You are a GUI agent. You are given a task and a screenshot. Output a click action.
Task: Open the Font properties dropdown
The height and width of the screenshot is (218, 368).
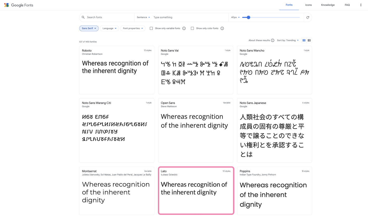[x=133, y=28]
